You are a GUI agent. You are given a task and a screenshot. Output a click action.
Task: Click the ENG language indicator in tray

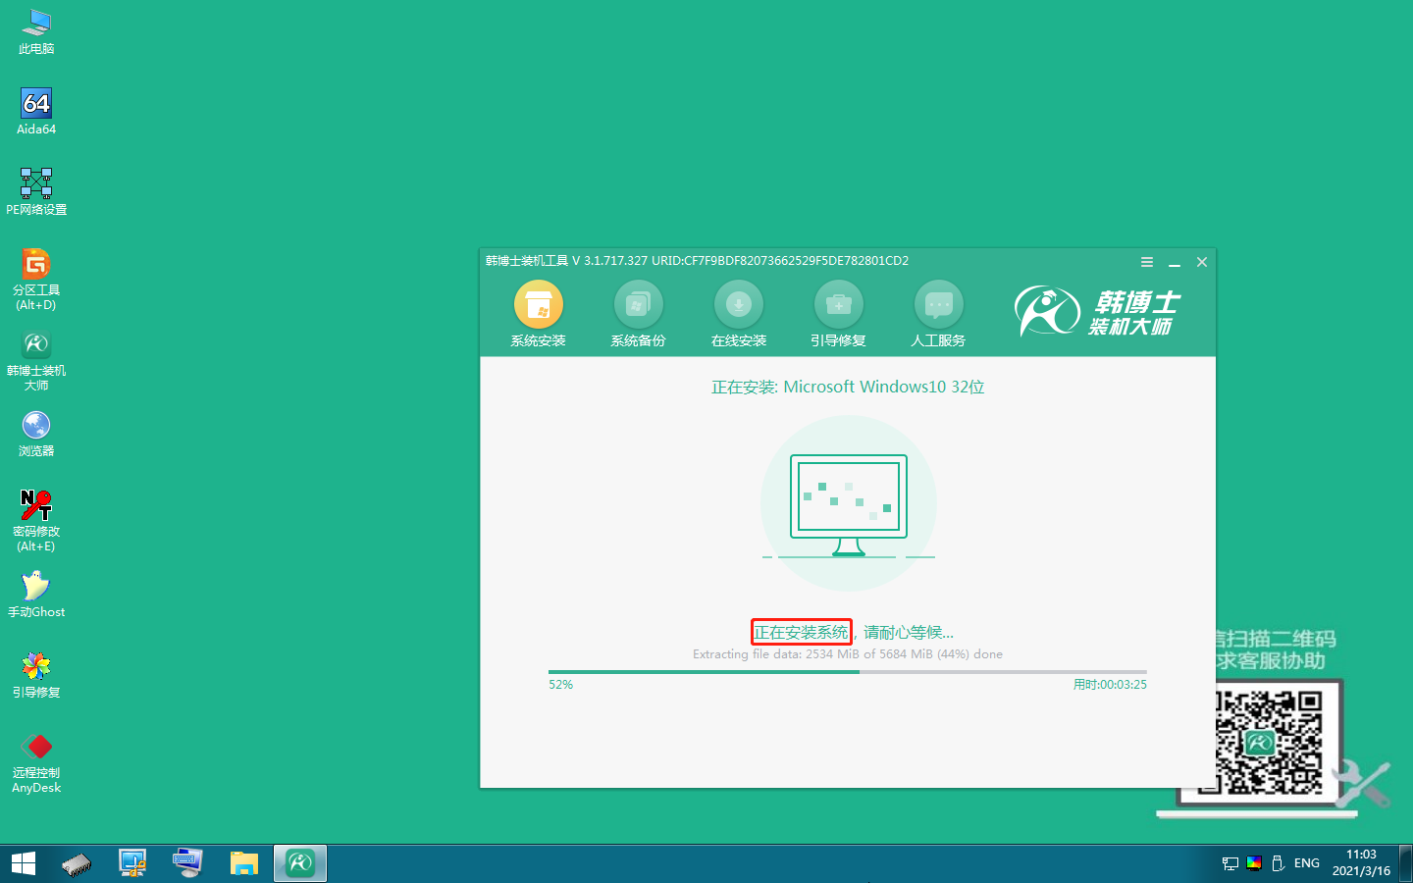pyautogui.click(x=1306, y=863)
